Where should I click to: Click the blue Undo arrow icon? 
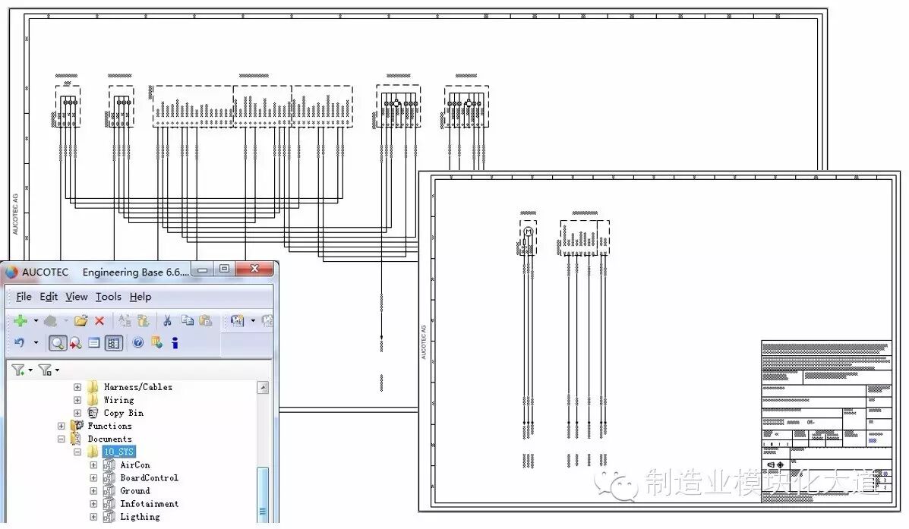(20, 342)
